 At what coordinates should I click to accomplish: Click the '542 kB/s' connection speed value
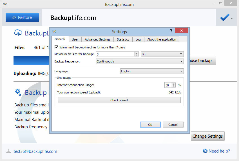pyautogui.click(x=175, y=92)
